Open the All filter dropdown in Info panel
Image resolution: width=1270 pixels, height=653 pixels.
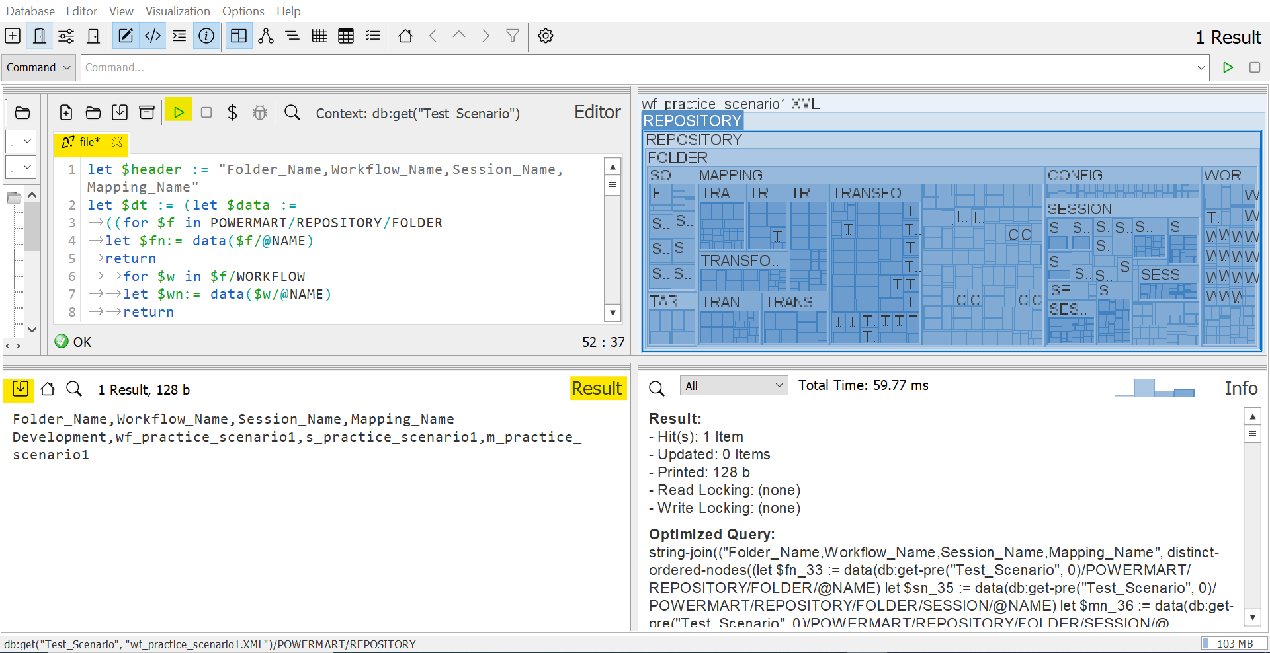point(733,385)
